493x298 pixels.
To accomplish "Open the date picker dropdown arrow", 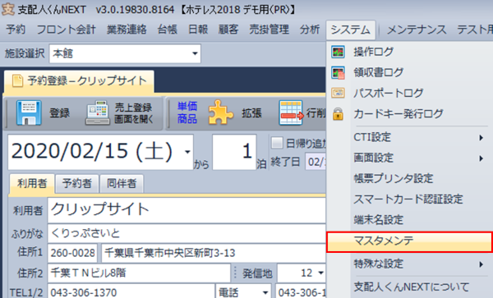I will (x=187, y=152).
